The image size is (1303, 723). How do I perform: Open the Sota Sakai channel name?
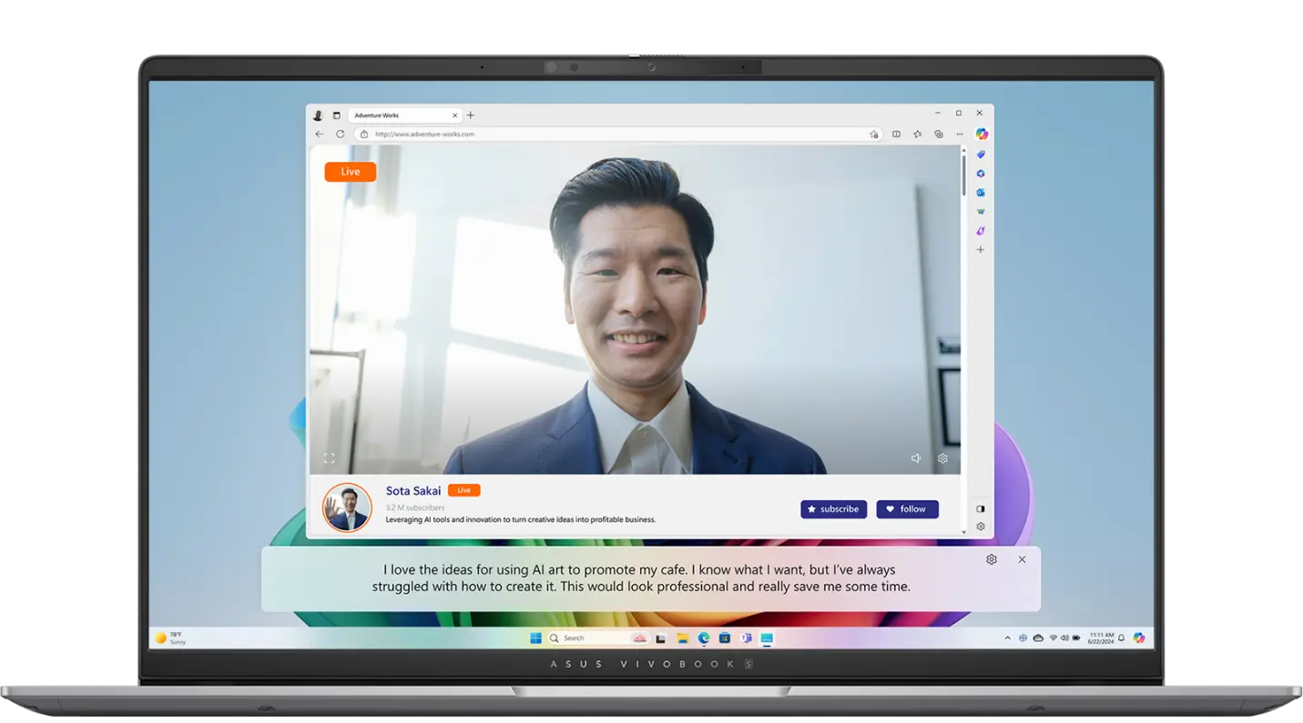coord(413,491)
